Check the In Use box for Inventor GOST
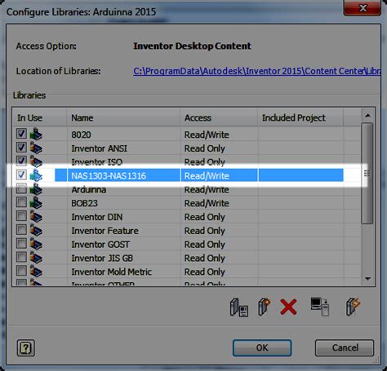Viewport: 387px width, 371px height. pos(21,243)
